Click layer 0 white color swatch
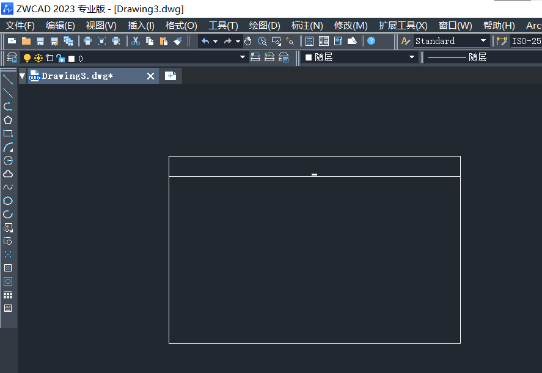 [x=71, y=59]
